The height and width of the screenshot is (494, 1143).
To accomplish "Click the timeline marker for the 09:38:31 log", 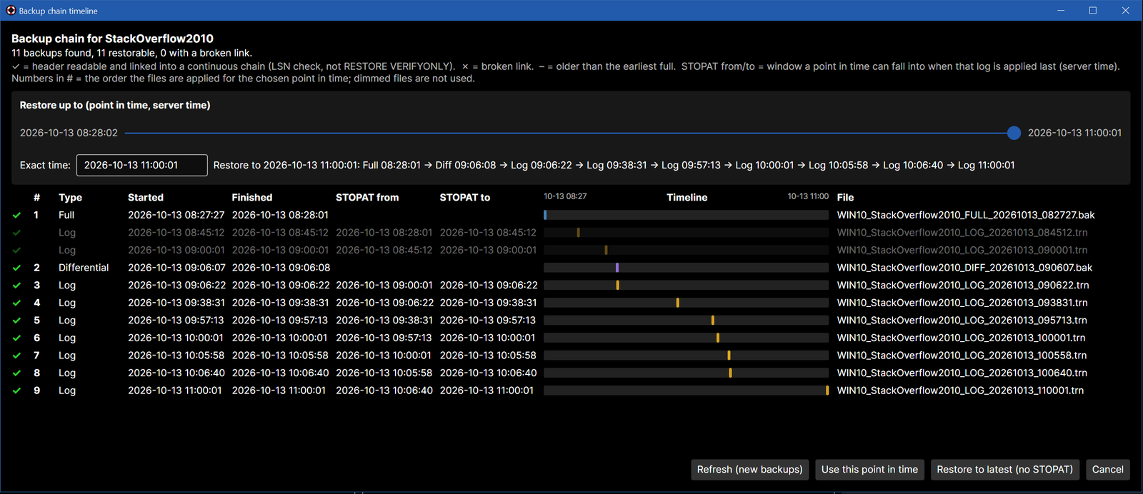I will tap(678, 303).
